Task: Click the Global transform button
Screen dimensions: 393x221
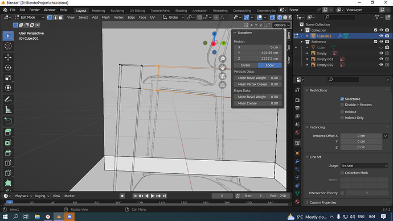Action: pyautogui.click(x=245, y=65)
